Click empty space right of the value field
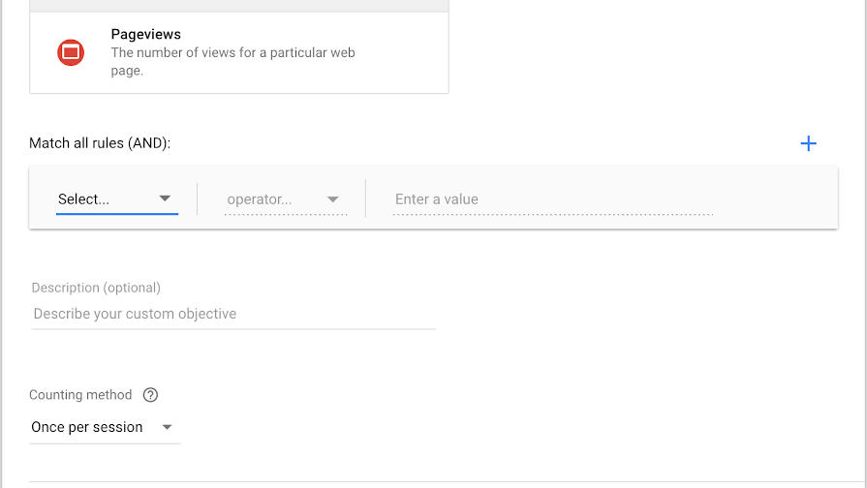Screen dimensions: 867x488 (775, 198)
